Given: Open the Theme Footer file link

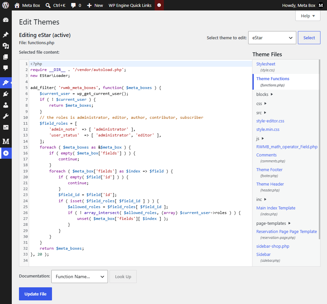Looking at the screenshot, I should click(269, 170).
